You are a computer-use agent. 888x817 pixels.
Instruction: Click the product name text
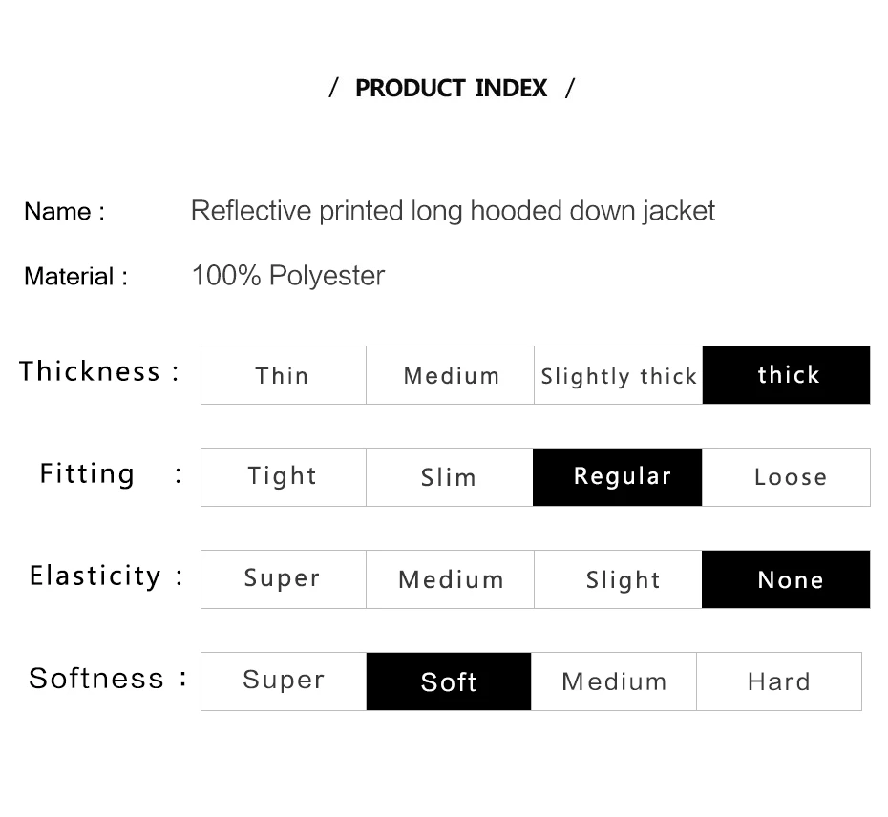pos(453,211)
